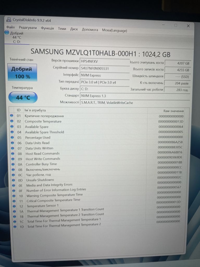Select the Controller Busy Time row
The image size is (200, 267).
pos(97,164)
